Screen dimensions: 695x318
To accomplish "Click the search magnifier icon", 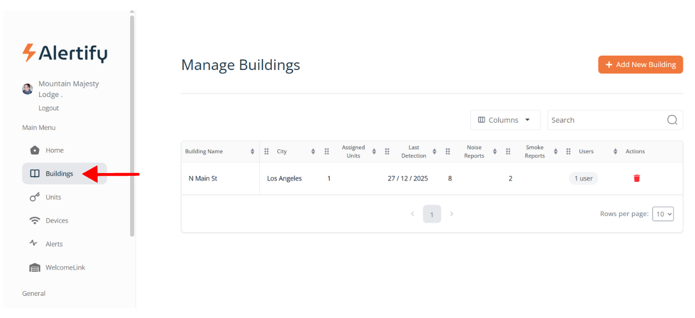I will click(672, 120).
